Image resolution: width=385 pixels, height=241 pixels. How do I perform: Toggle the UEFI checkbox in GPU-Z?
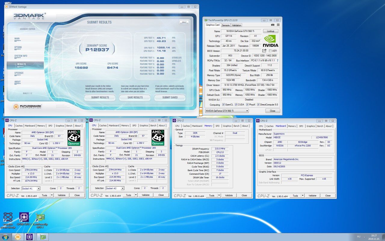tap(270, 51)
